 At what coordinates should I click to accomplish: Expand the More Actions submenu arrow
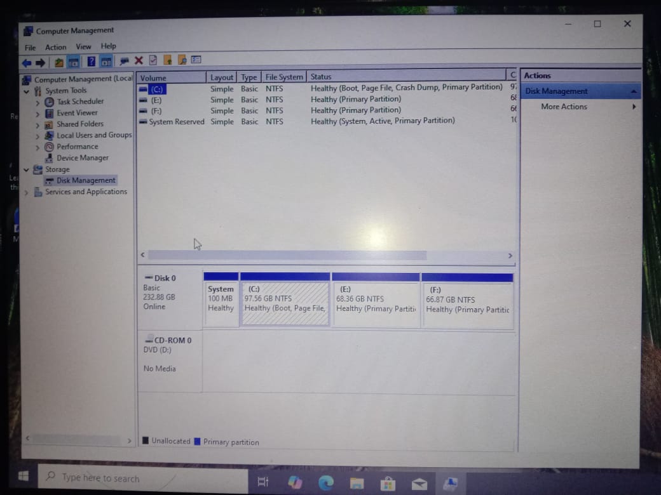click(633, 107)
